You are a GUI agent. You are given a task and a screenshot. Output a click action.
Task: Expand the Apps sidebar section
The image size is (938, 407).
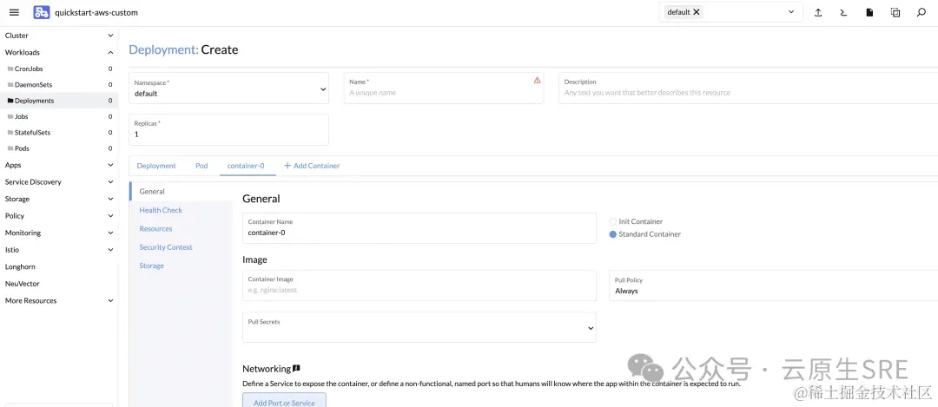pyautogui.click(x=110, y=165)
